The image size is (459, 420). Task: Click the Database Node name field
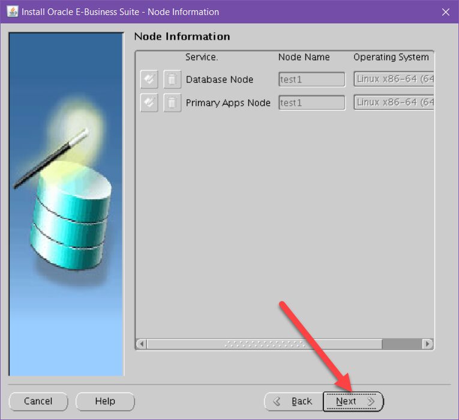pyautogui.click(x=312, y=79)
